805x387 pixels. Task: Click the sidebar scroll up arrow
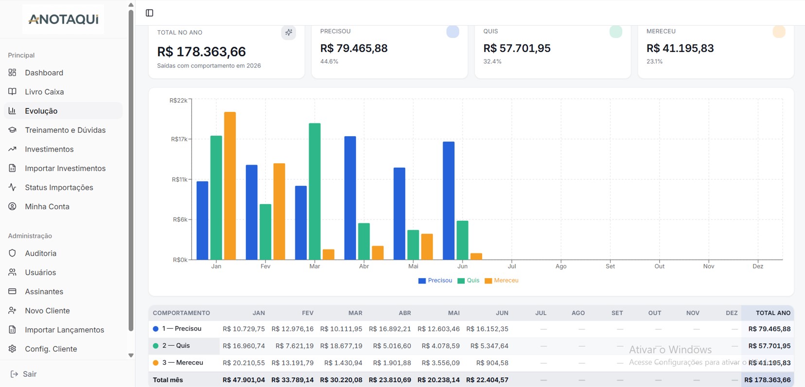coord(131,5)
